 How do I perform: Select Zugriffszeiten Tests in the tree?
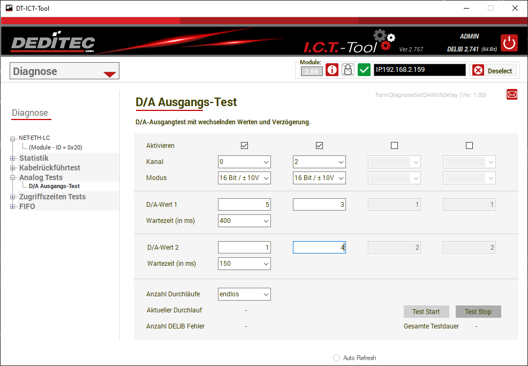52,197
